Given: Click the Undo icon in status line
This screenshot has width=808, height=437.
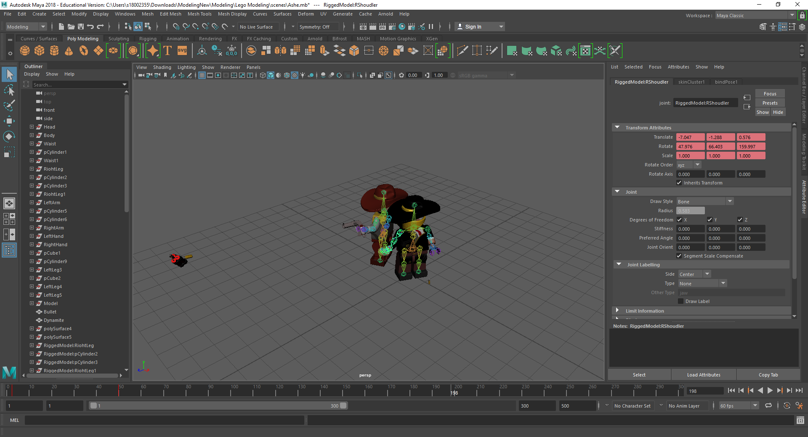Looking at the screenshot, I should click(x=90, y=26).
